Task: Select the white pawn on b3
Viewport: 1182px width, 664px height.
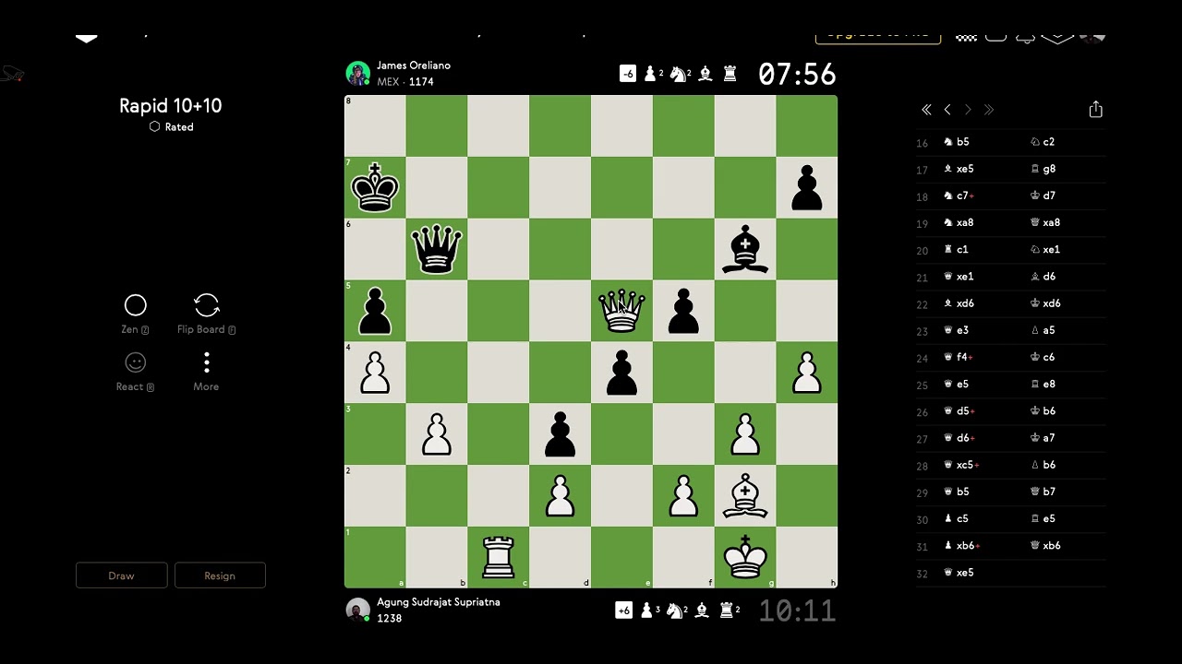Action: (436, 434)
